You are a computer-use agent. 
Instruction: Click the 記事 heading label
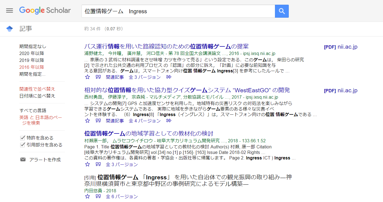(26, 29)
